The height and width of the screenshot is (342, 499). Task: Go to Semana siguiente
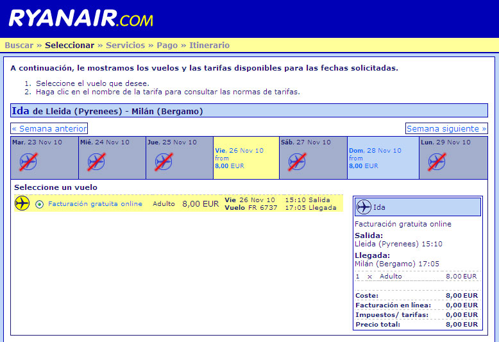446,128
